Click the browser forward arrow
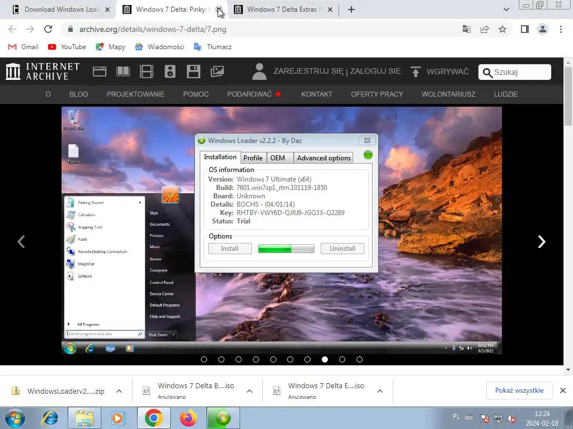This screenshot has width=573, height=429. 30,29
